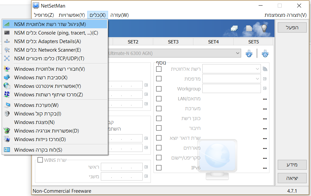Viewport: 311px width, 196px height.
Task: Expand the network adapter dropdown
Action: pos(238,53)
